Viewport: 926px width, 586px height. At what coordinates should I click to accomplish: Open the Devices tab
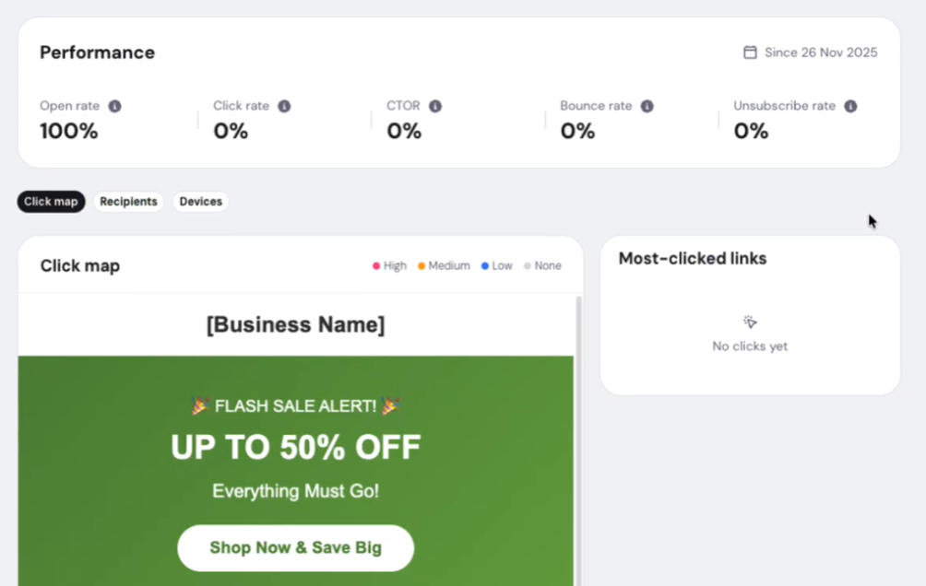point(201,202)
